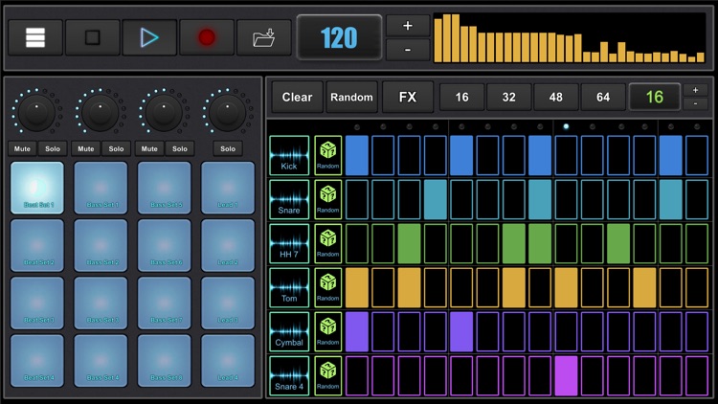Trigger the Beat Set 2 pad
Image resolution: width=718 pixels, height=404 pixels.
tap(37, 245)
